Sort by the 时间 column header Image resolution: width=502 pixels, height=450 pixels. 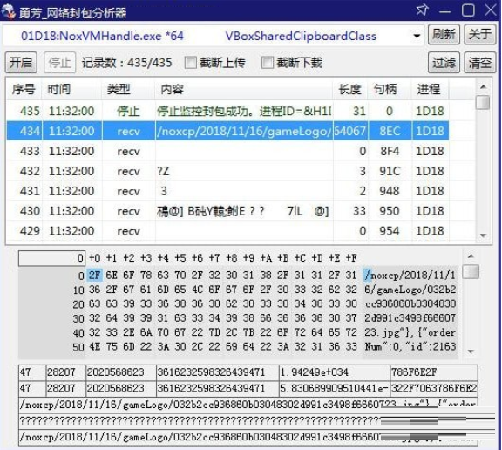(72, 89)
